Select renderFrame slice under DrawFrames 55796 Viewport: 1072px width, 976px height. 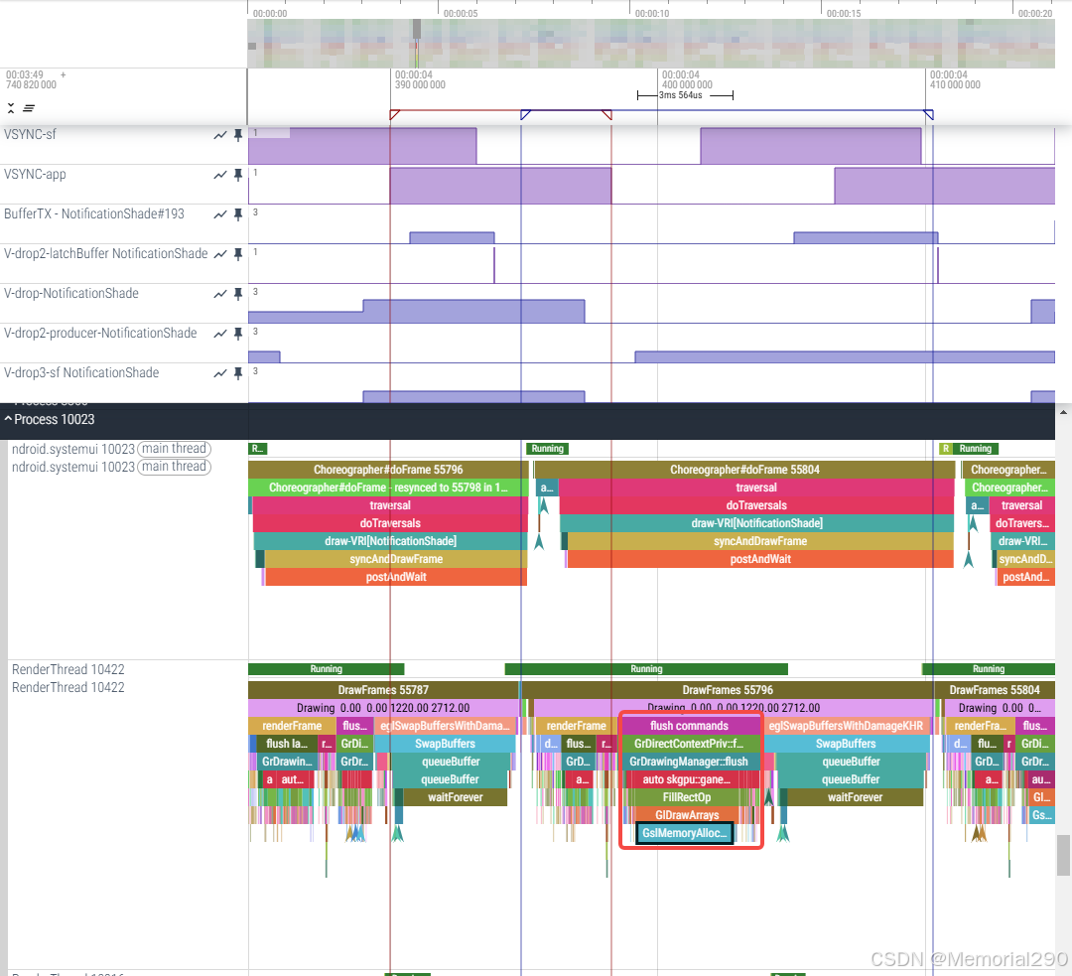tap(577, 726)
